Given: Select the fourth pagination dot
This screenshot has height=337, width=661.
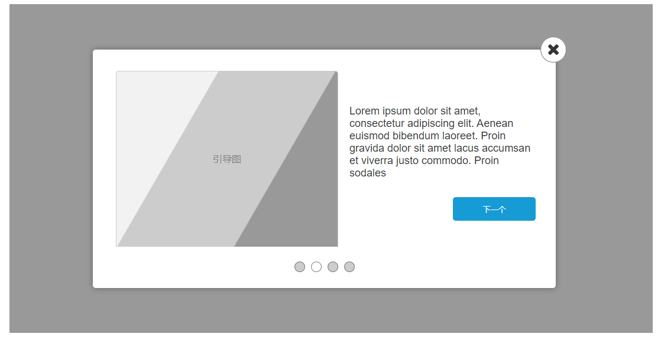Looking at the screenshot, I should (349, 267).
